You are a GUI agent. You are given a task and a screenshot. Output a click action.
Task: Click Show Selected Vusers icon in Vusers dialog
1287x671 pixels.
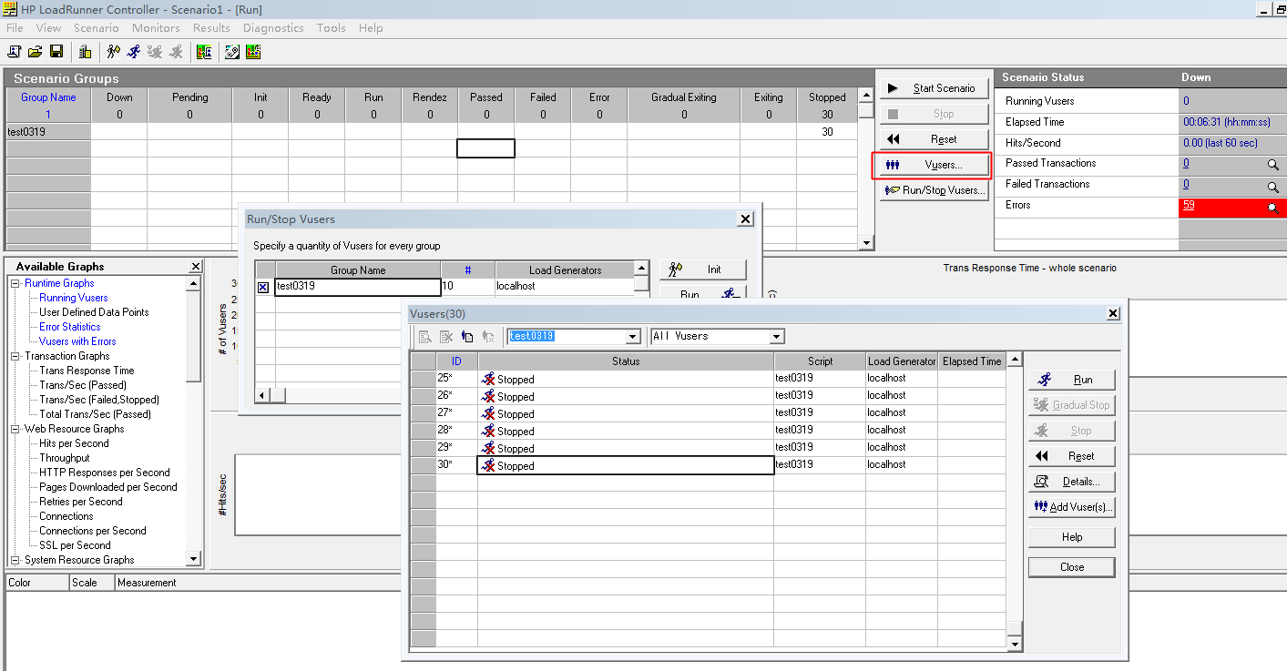click(x=425, y=336)
